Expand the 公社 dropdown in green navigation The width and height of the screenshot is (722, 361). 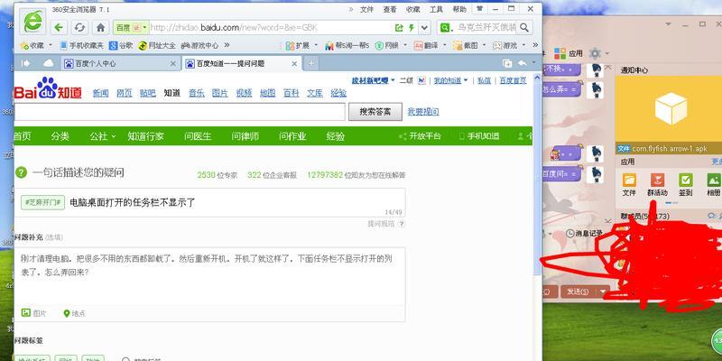click(x=114, y=136)
